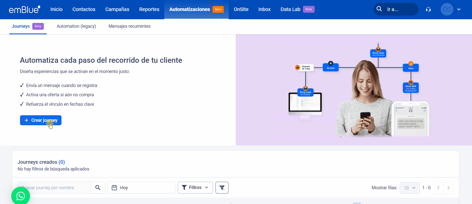The width and height of the screenshot is (472, 204).
Task: Click the emBlue logo
Action: (x=24, y=9)
